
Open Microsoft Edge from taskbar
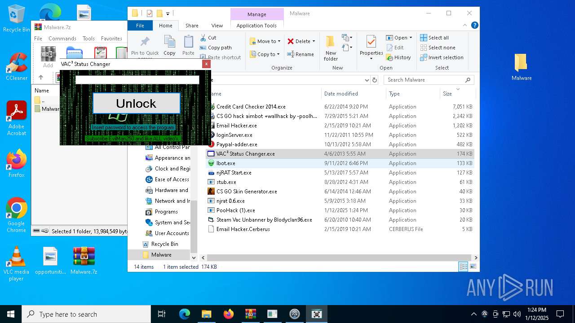(185, 314)
